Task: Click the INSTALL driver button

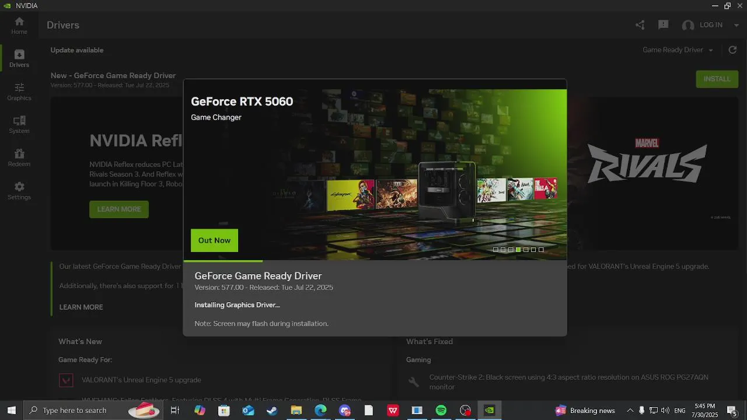Action: (717, 79)
